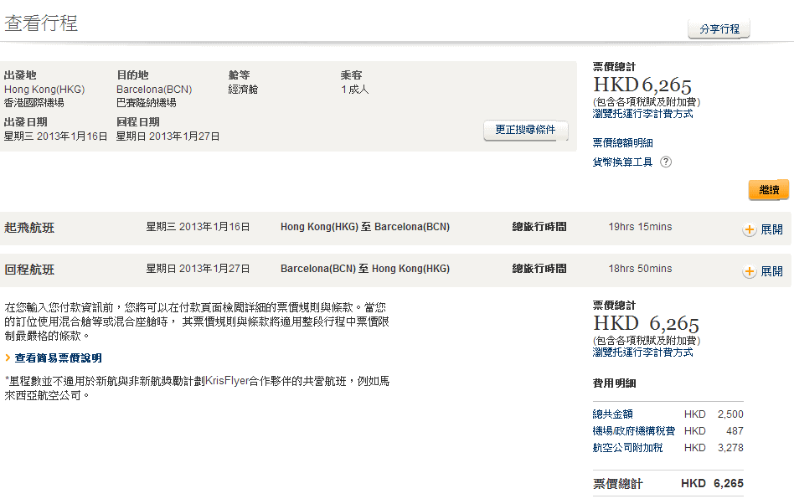Click Barcelona(BCN) under 目的地

pyautogui.click(x=154, y=90)
